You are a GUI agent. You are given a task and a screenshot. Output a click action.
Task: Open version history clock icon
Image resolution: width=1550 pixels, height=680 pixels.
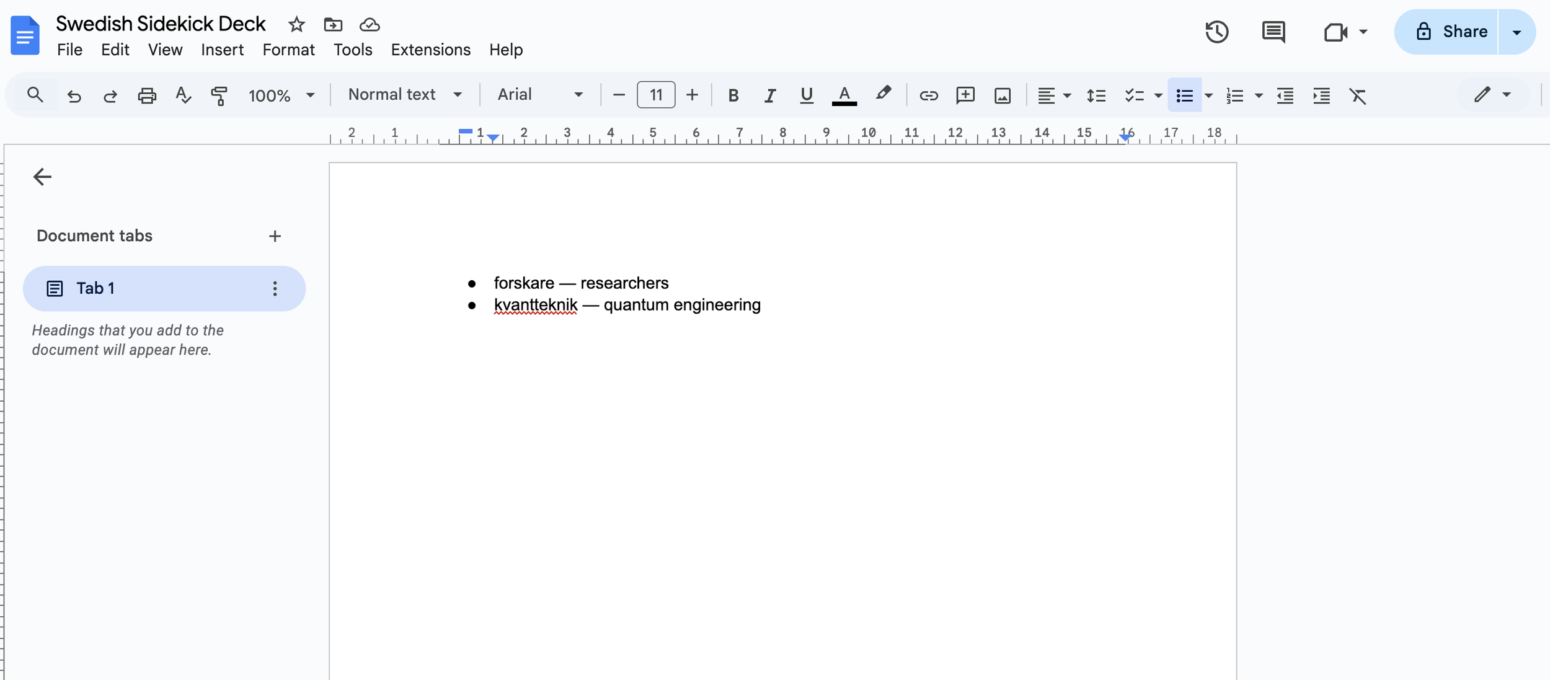(1216, 32)
